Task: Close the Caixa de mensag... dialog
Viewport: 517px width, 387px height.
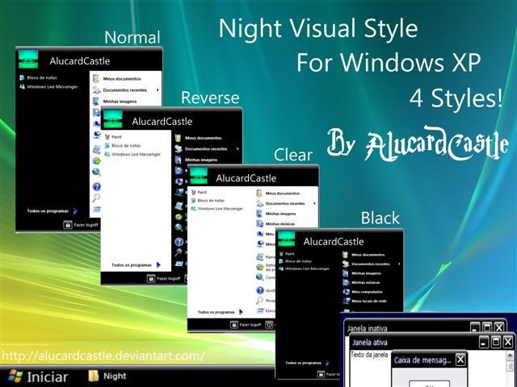Action: pos(460,360)
